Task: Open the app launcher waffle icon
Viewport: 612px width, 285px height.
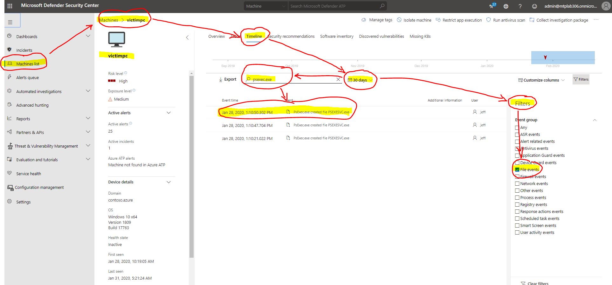Action: [x=10, y=6]
